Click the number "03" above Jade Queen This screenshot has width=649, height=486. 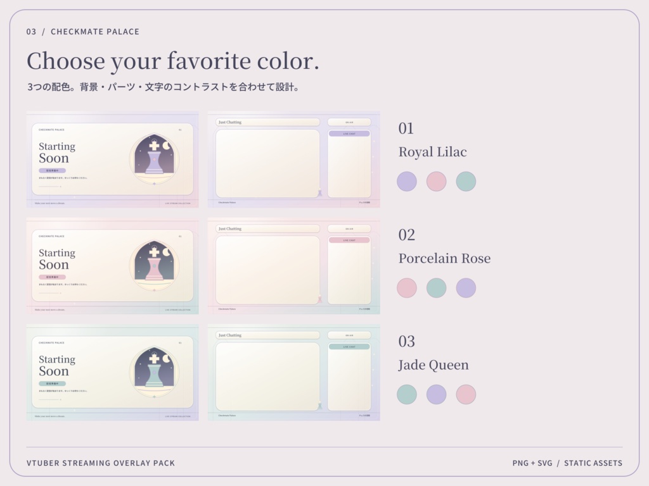(406, 341)
